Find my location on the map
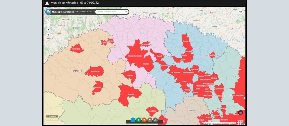 [x=48, y=35]
